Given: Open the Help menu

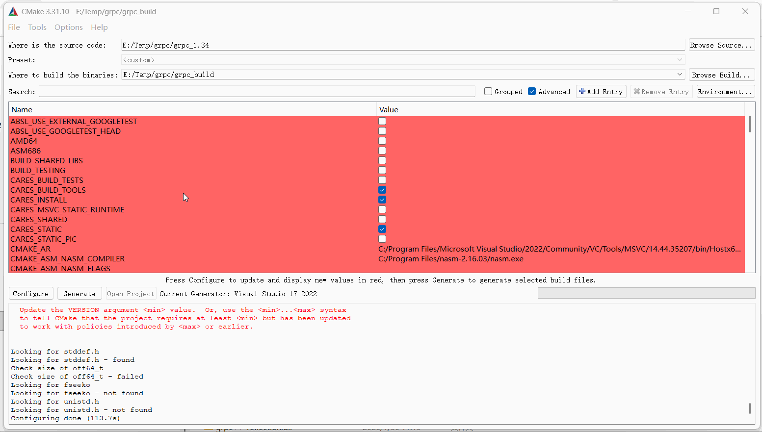Looking at the screenshot, I should point(99,27).
